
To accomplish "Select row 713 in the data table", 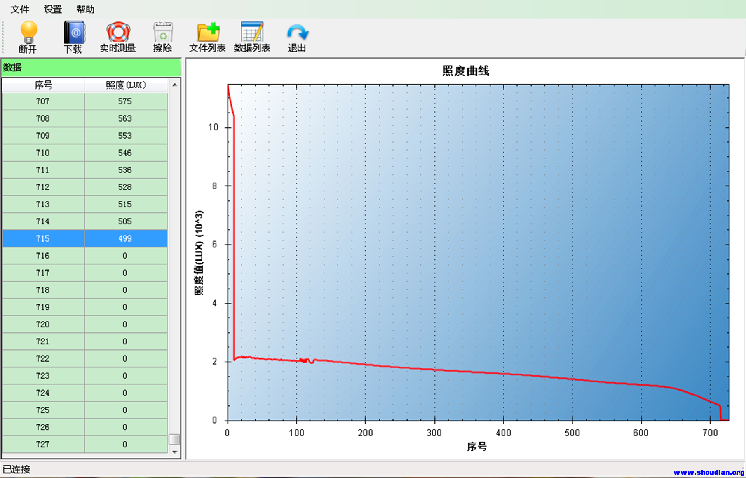I will [85, 204].
